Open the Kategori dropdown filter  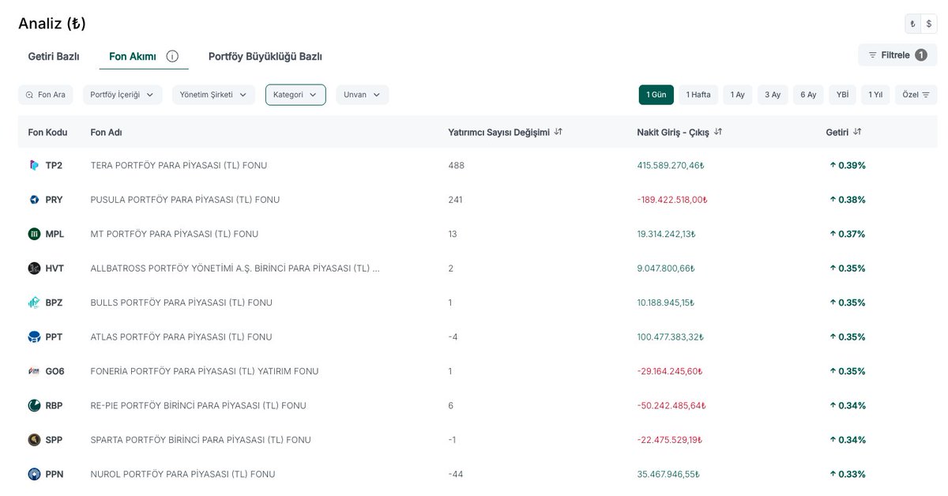pyautogui.click(x=295, y=95)
